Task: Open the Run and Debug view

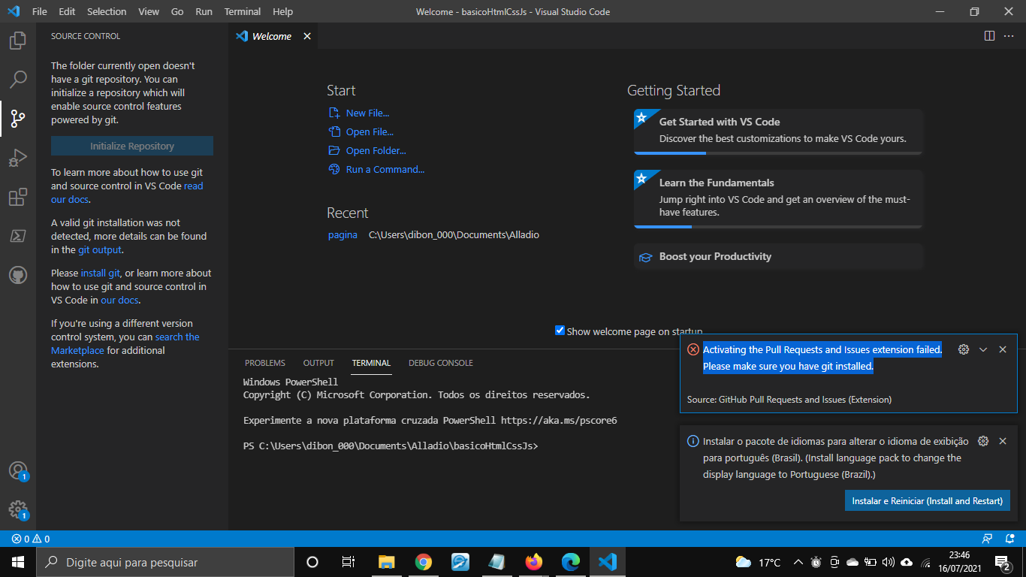Action: pyautogui.click(x=17, y=157)
